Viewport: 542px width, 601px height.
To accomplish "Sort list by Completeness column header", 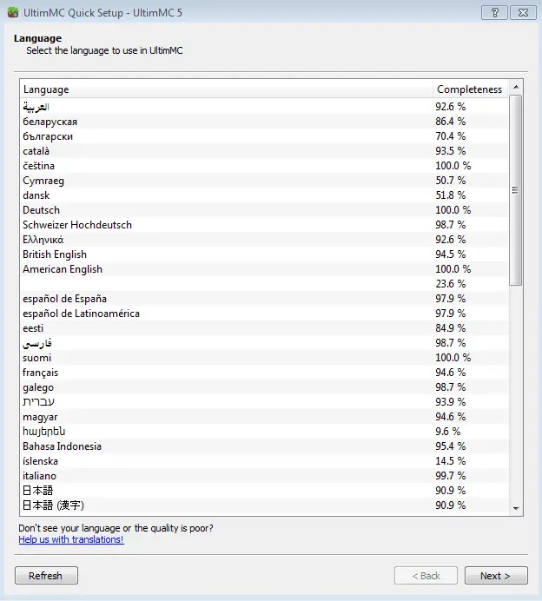I will [x=470, y=89].
